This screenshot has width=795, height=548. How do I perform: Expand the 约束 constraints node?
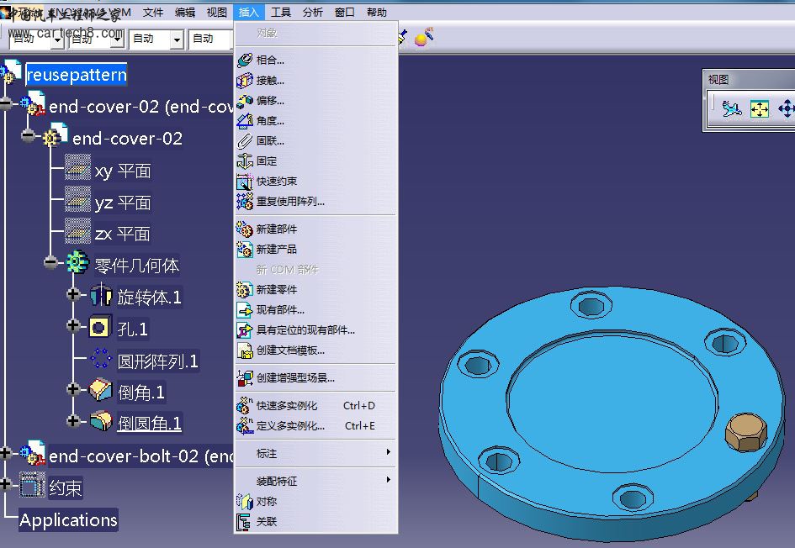click(7, 484)
